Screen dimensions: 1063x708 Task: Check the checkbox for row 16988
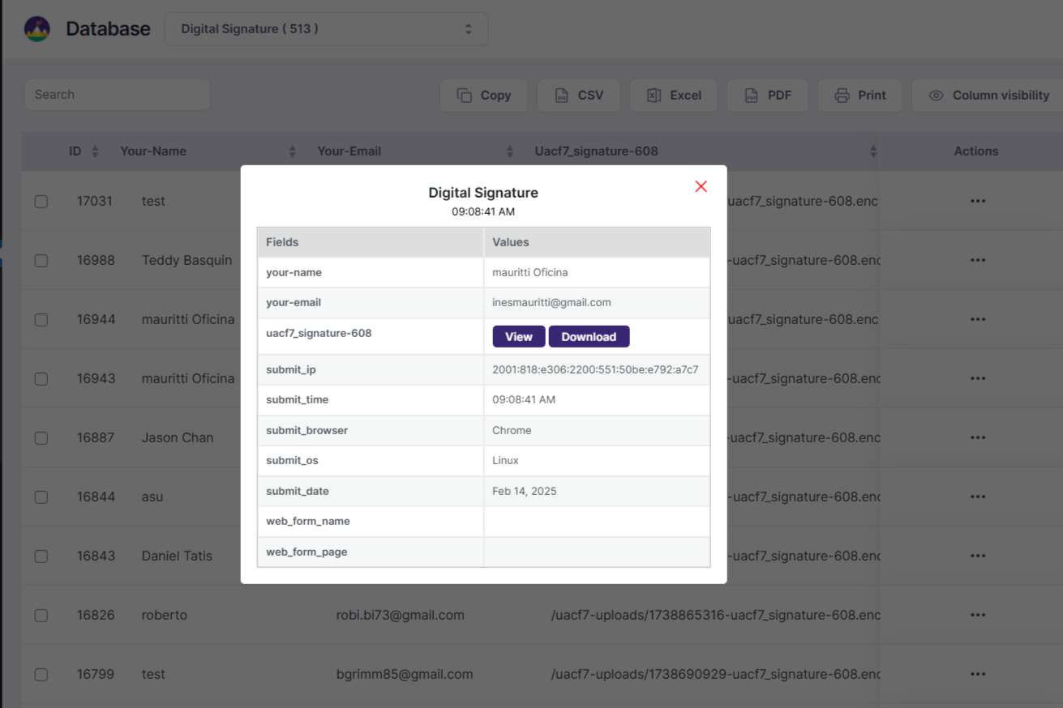click(41, 260)
